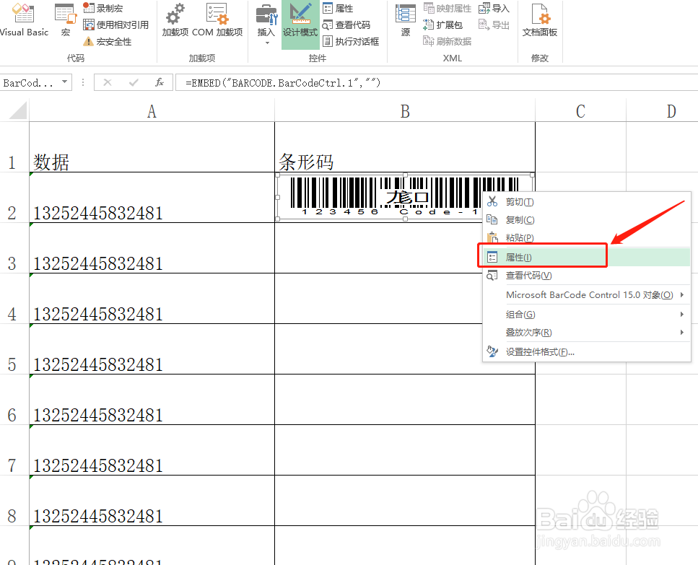
Task: Toggle use relative references (使用相对引用)
Action: coord(116,25)
